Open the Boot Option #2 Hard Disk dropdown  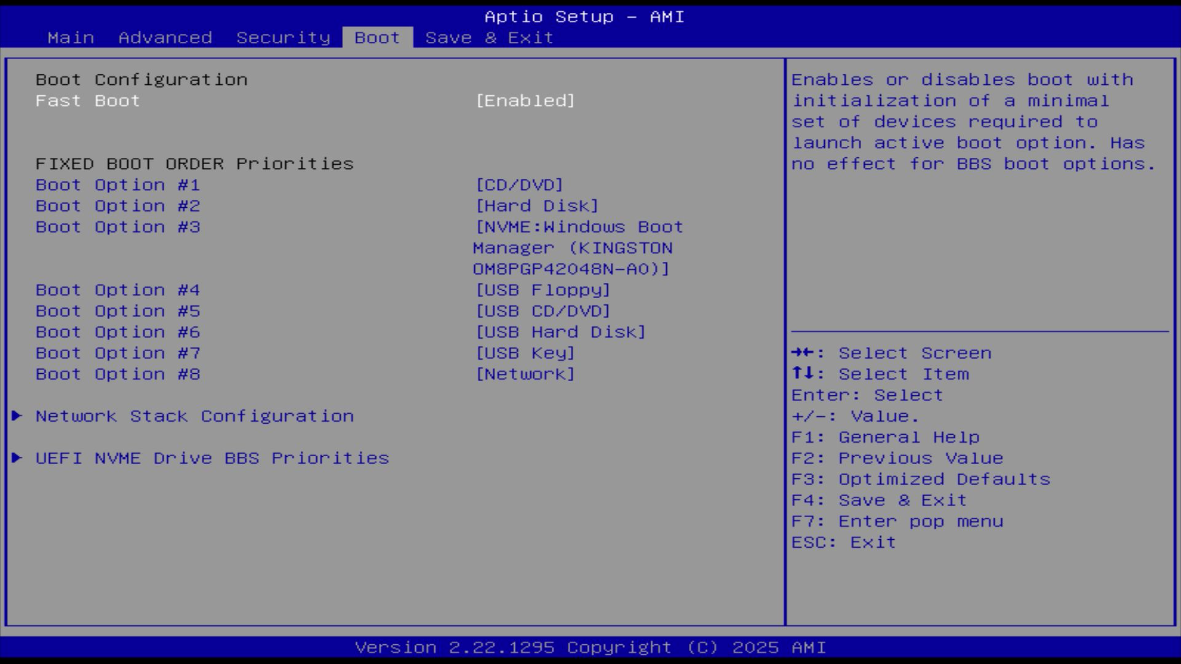pyautogui.click(x=537, y=206)
